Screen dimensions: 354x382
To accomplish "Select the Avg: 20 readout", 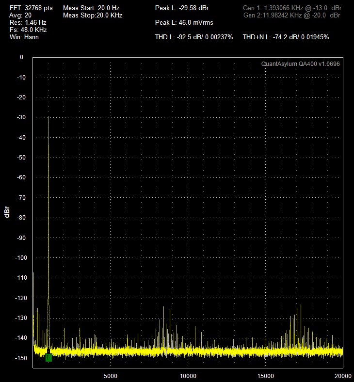I will click(x=20, y=16).
